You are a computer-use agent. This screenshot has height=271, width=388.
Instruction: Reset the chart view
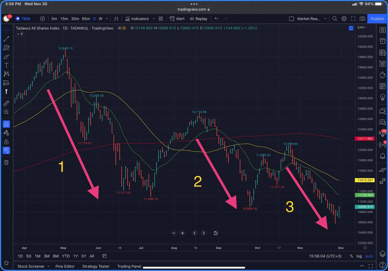click(216, 233)
